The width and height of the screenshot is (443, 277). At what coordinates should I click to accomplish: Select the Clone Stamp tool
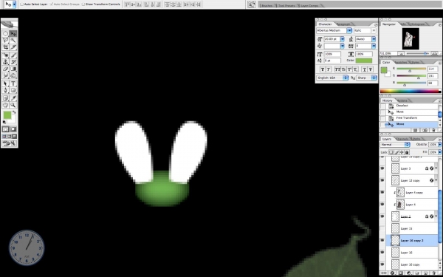(6, 62)
